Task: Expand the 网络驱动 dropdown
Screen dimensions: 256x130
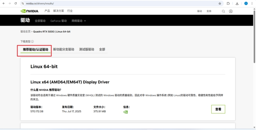Action: (79, 21)
